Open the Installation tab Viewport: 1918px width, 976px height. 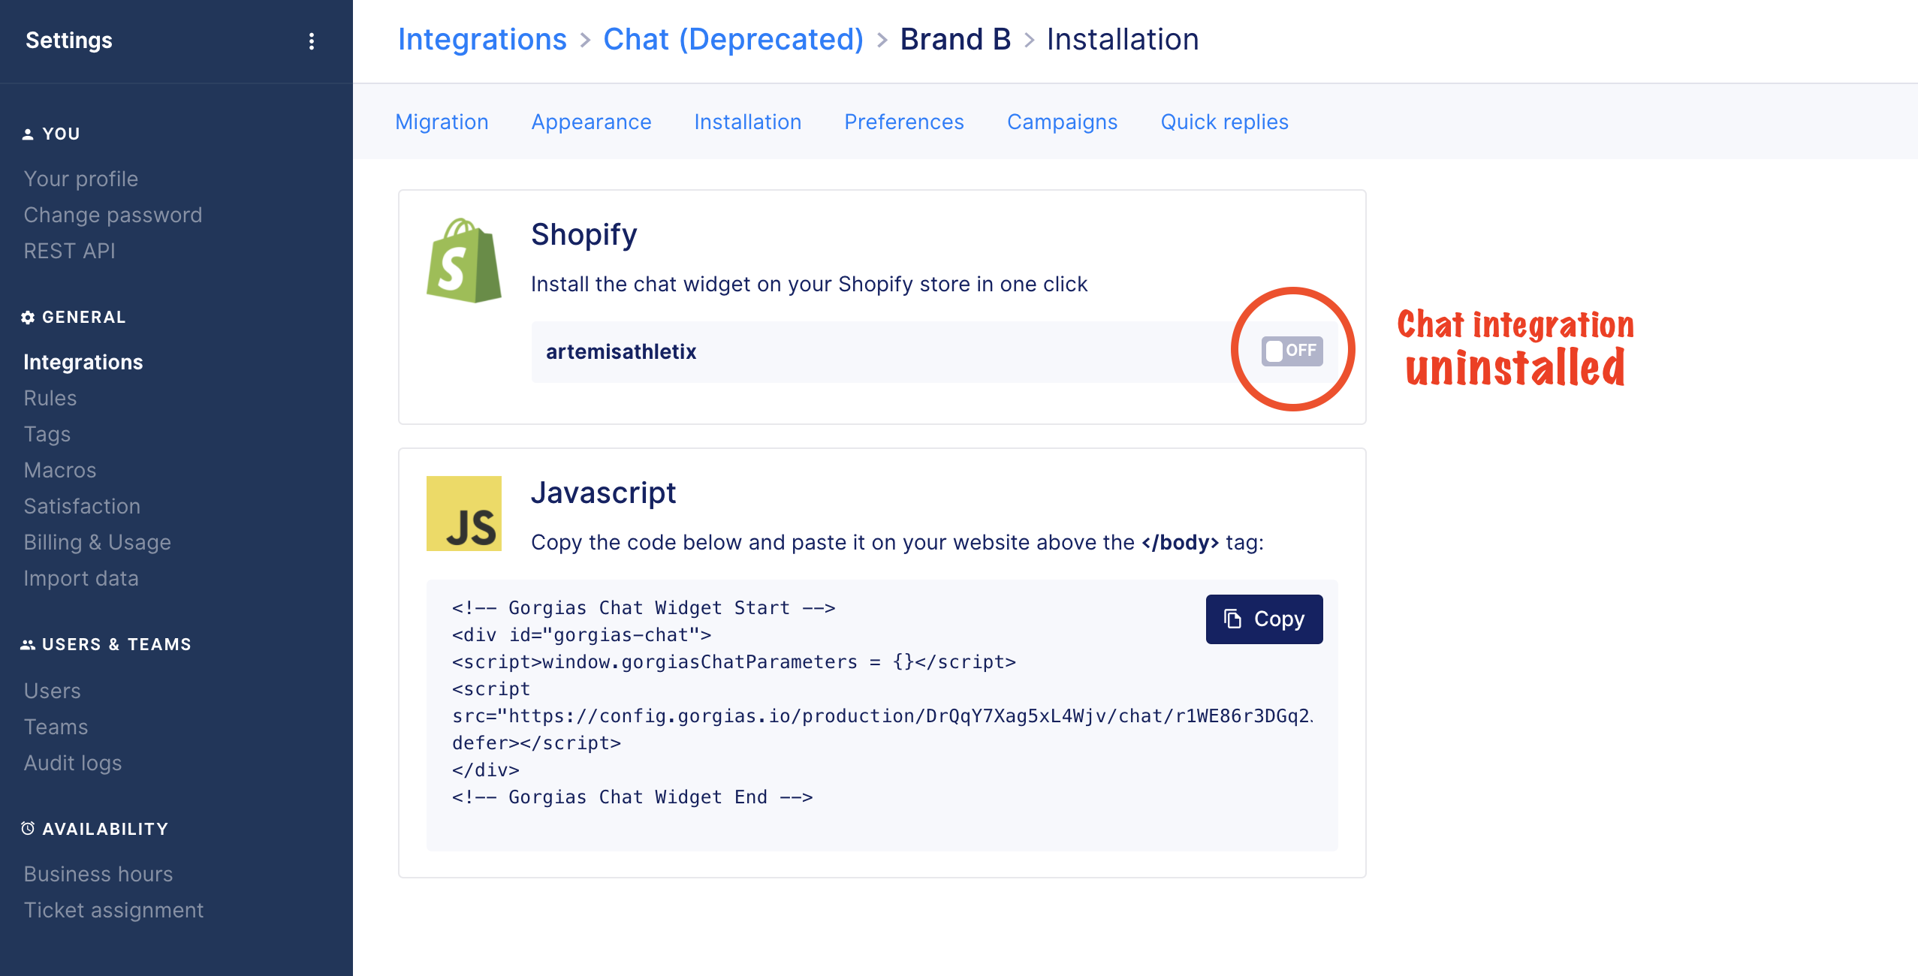coord(748,122)
